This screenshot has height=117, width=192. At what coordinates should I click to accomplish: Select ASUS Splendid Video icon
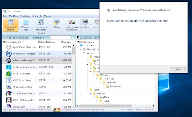coord(9,93)
